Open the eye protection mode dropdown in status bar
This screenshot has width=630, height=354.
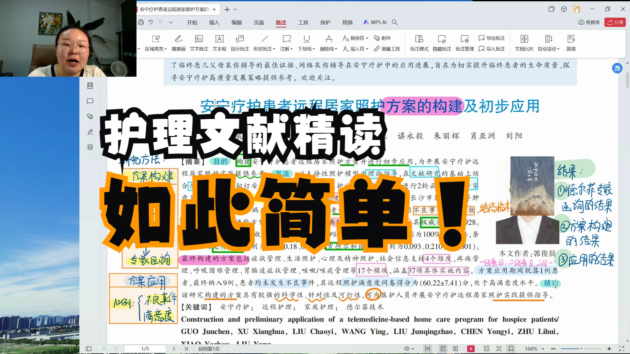[409, 349]
